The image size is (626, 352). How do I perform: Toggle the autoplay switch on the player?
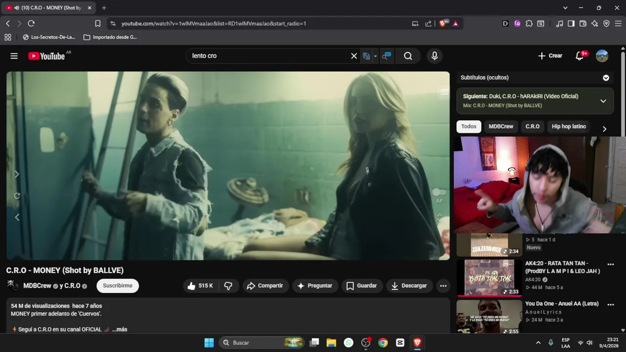pos(439,193)
